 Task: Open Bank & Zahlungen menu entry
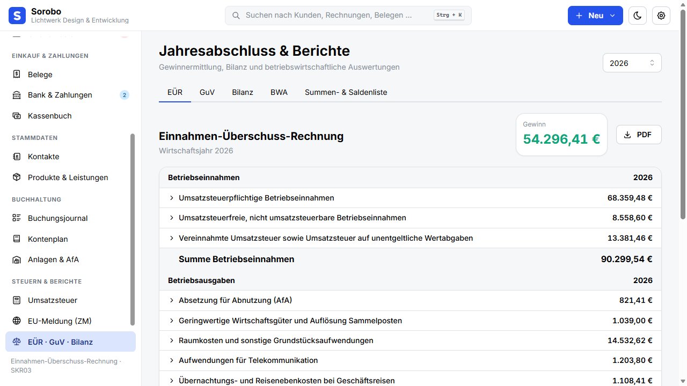(x=70, y=95)
